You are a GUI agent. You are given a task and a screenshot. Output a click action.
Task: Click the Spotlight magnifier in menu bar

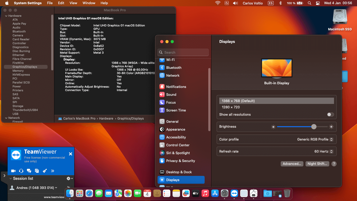[309, 3]
